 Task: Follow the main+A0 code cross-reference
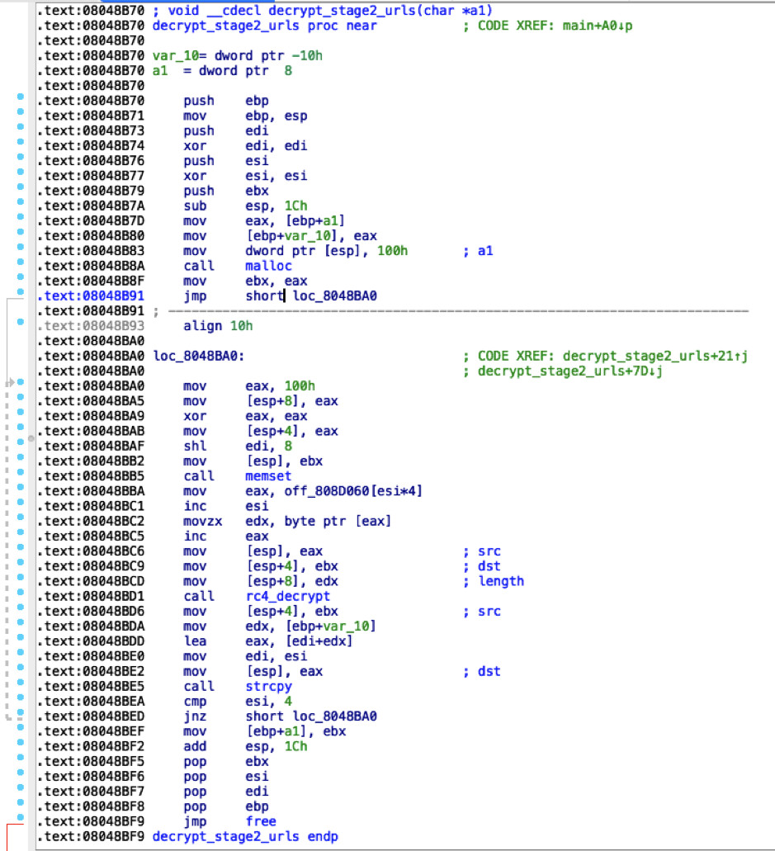pyautogui.click(x=597, y=26)
